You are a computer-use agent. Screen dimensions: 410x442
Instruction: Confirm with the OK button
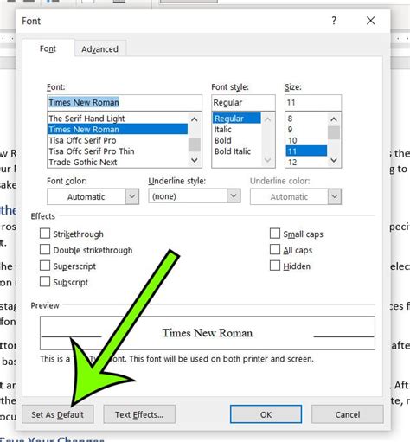[x=266, y=414]
